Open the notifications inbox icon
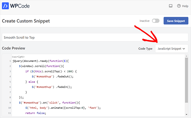This screenshot has height=118, width=191. [x=170, y=6]
